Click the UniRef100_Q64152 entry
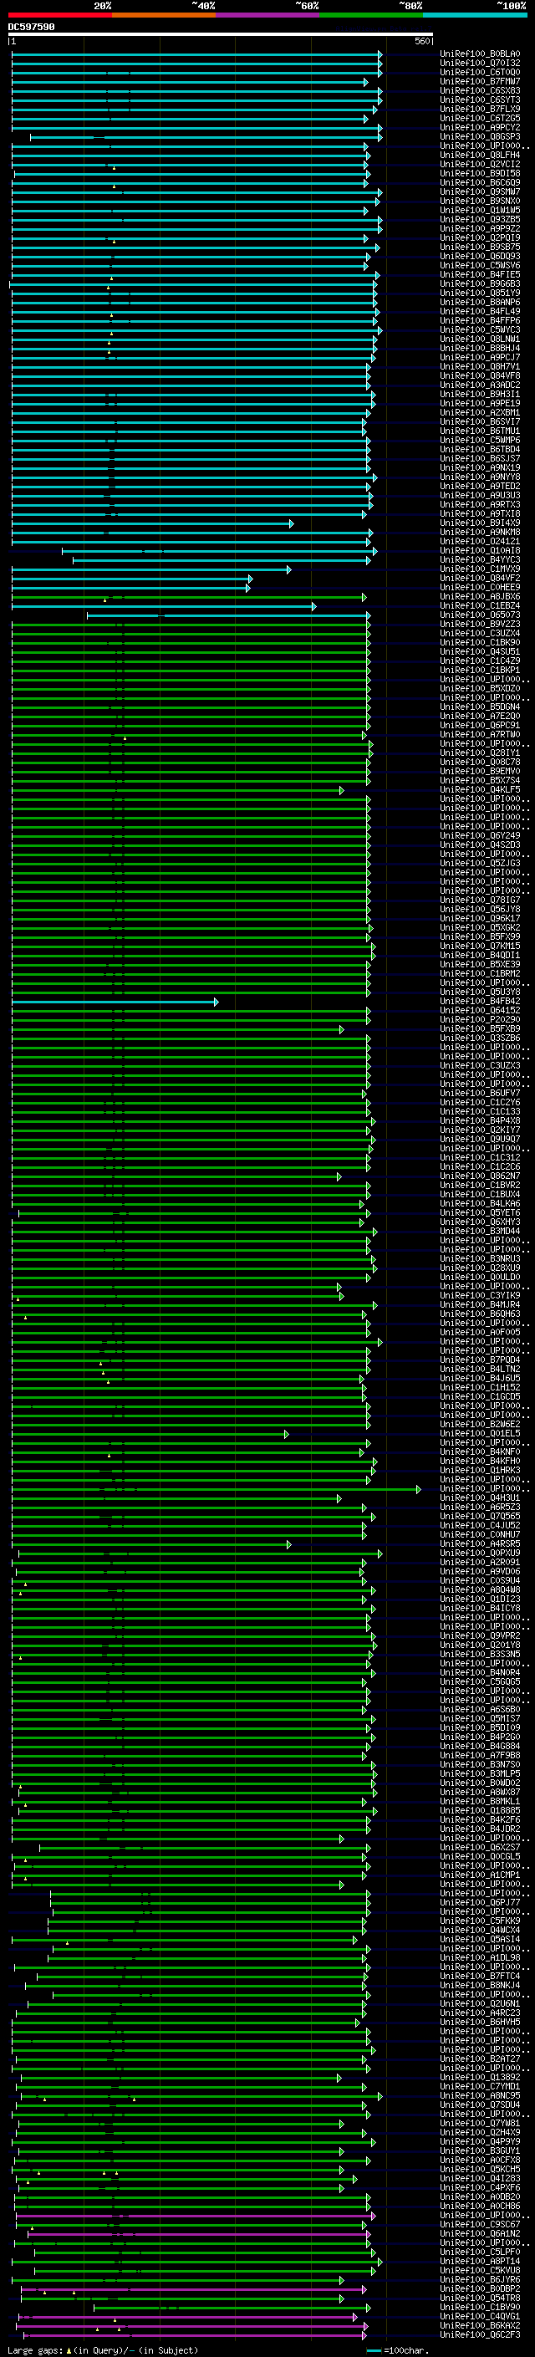The height and width of the screenshot is (2357, 535). [480, 1009]
